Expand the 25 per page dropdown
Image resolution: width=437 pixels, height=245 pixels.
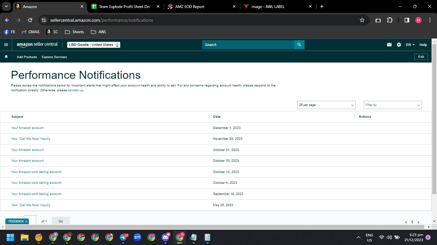coord(326,105)
